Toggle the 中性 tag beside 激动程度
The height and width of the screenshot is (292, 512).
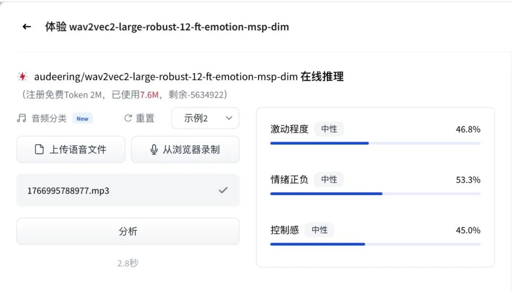point(329,128)
